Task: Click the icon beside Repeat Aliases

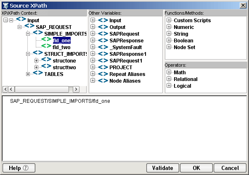Action: tap(103, 74)
